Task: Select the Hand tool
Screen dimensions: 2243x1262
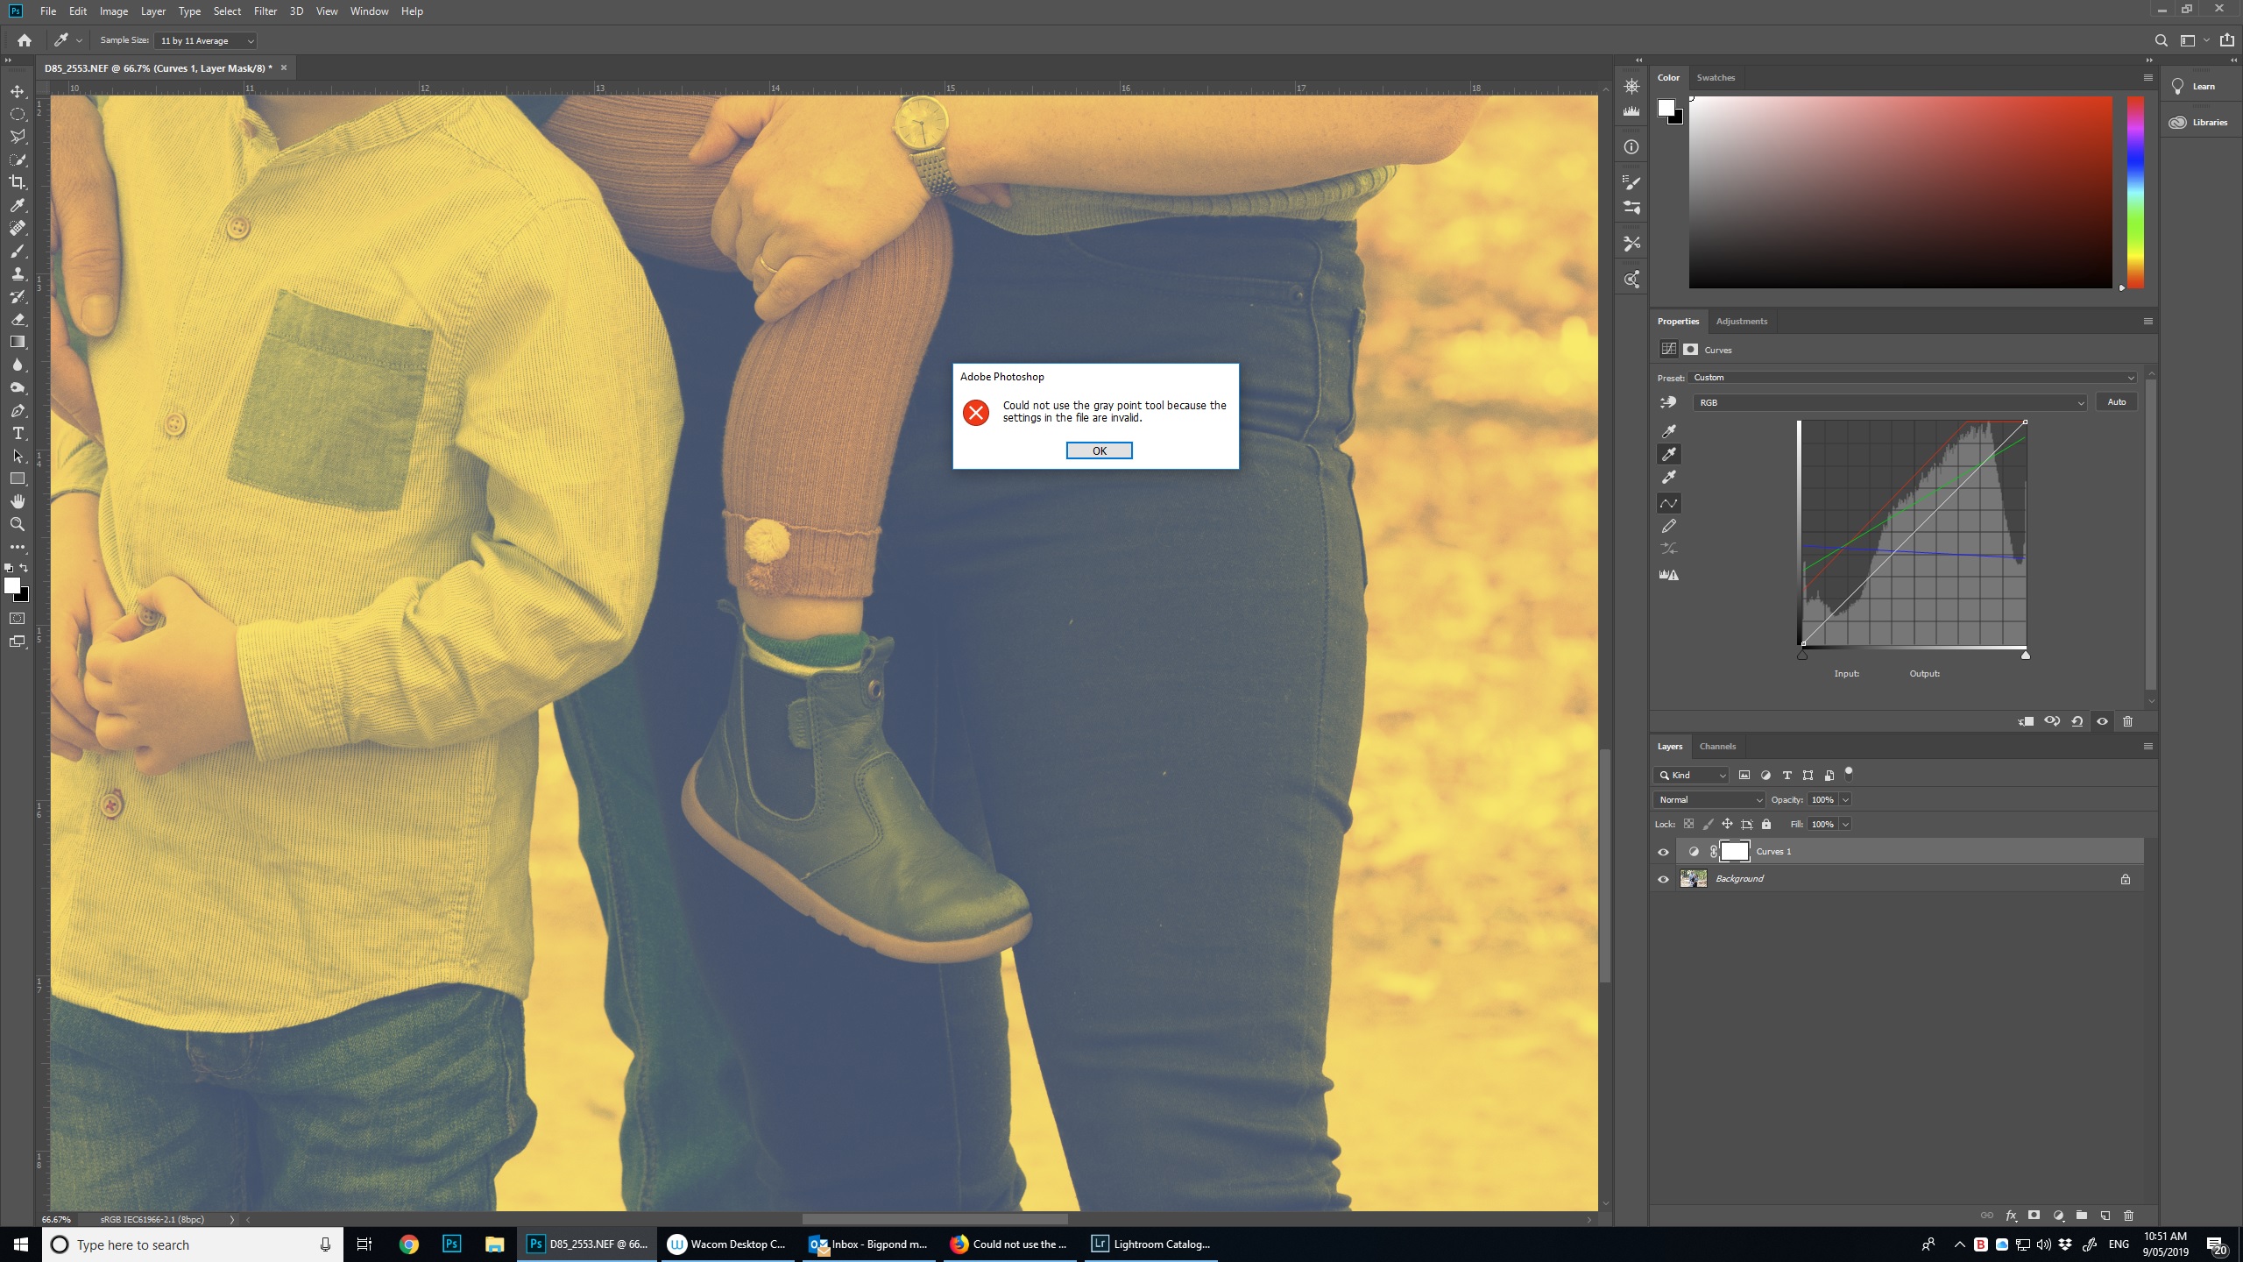Action: pyautogui.click(x=18, y=501)
